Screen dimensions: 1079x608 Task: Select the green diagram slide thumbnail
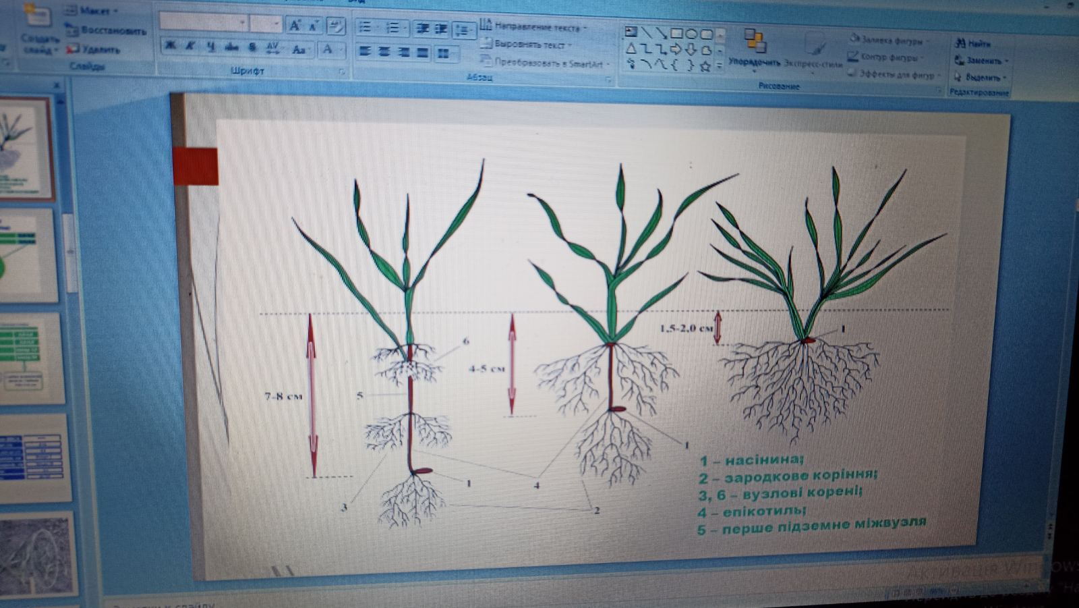27,253
